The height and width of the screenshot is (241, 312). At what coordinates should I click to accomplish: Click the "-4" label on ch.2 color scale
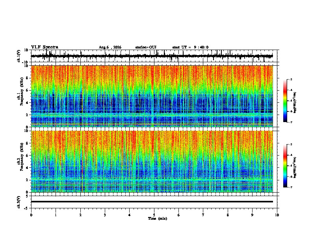291,155
